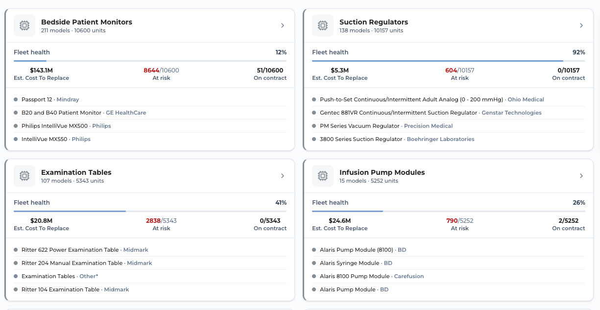Open the GE HealthCare manufacturer link
The width and height of the screenshot is (600, 310).
coord(126,113)
